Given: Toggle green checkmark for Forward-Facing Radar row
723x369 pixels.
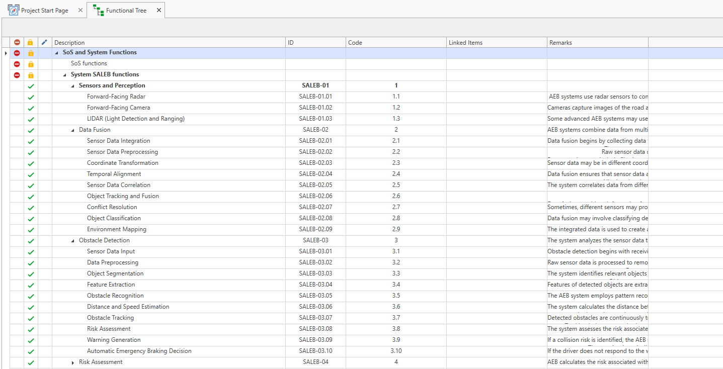Looking at the screenshot, I should coord(31,97).
